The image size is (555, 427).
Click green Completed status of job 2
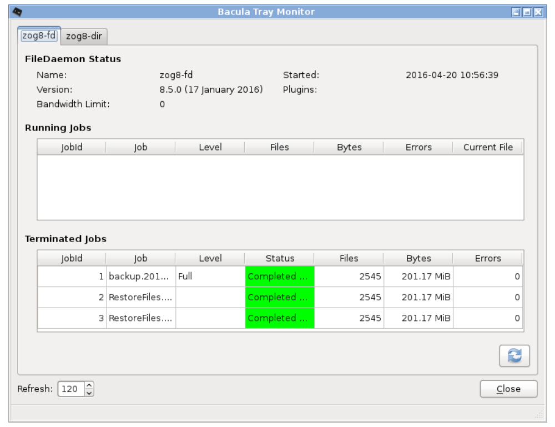point(280,298)
